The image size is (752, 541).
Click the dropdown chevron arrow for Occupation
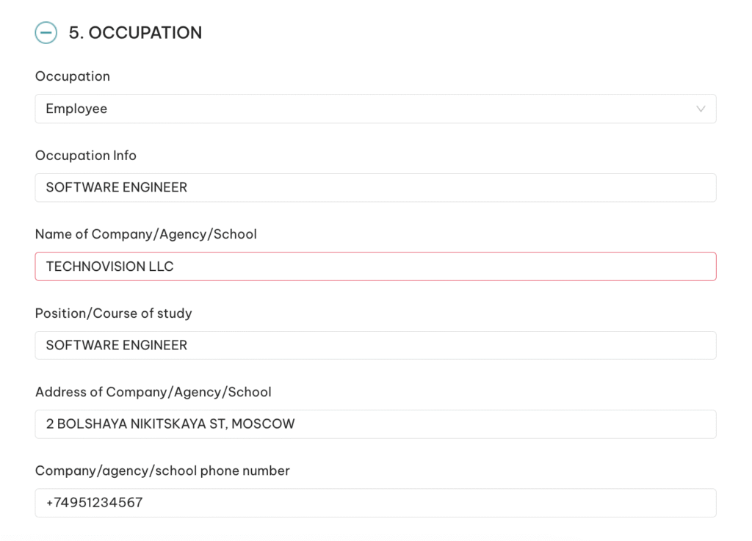coord(701,109)
